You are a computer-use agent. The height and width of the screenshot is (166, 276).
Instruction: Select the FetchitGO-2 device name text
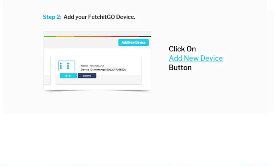coord(97,66)
